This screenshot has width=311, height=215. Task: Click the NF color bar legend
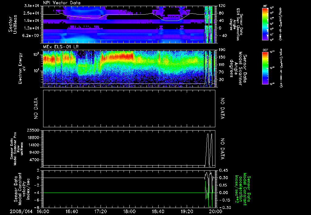tap(265, 24)
